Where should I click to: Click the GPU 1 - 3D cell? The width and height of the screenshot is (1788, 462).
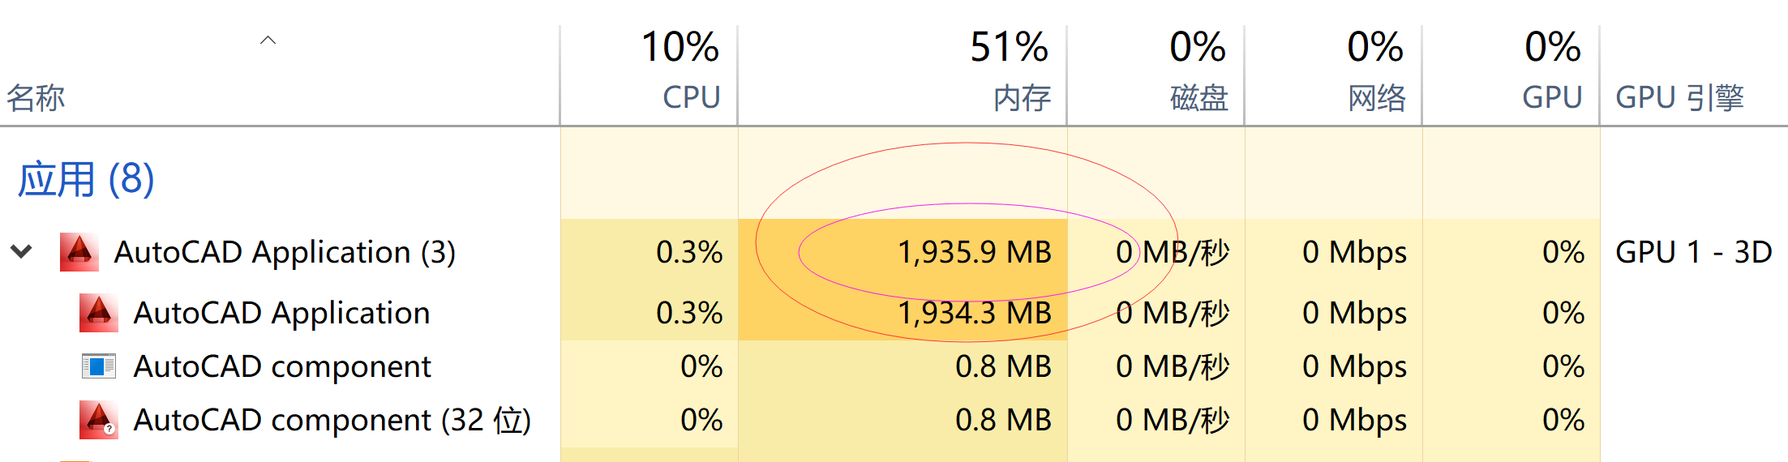(1693, 252)
